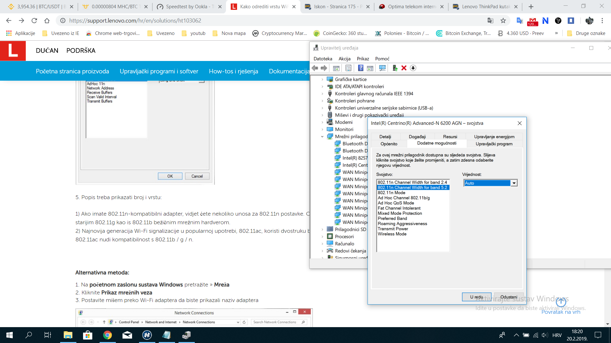The image size is (611, 343).
Task: Select Preferred Band property
Action: [x=392, y=219]
